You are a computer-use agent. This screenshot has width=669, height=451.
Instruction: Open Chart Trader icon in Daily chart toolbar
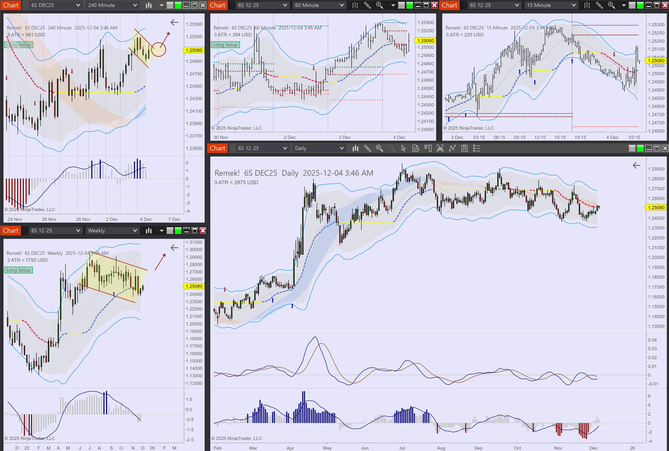pos(428,148)
